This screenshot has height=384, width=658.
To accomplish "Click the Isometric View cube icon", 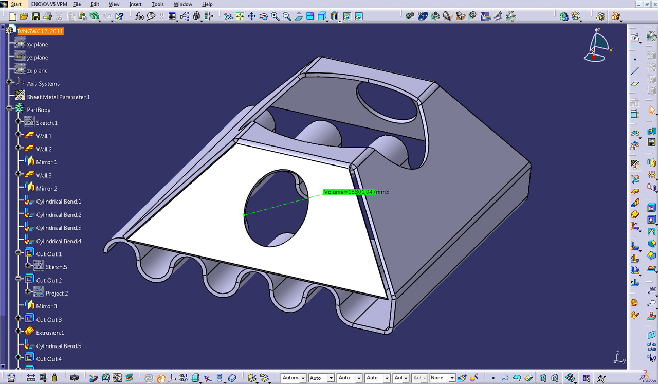I will (x=322, y=16).
